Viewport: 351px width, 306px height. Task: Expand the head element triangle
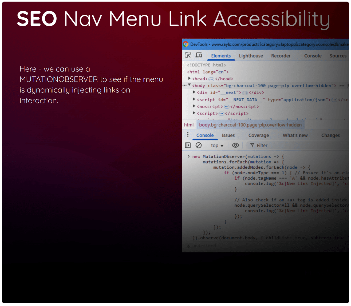pos(189,78)
